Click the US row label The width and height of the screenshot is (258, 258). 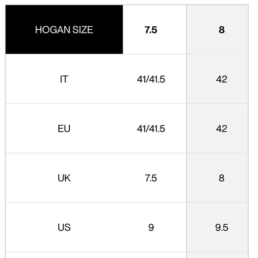64,227
